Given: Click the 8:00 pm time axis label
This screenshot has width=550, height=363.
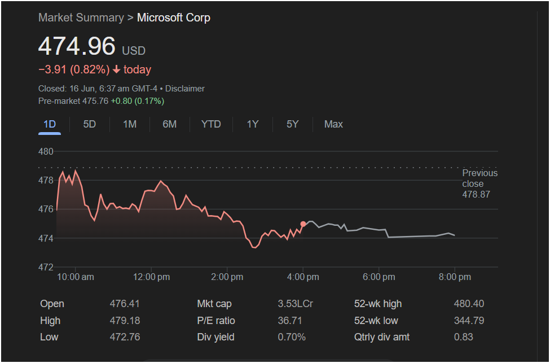Looking at the screenshot, I should [455, 277].
